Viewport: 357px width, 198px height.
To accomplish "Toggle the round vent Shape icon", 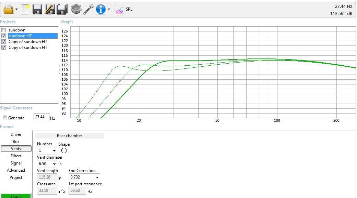I will click(64, 150).
